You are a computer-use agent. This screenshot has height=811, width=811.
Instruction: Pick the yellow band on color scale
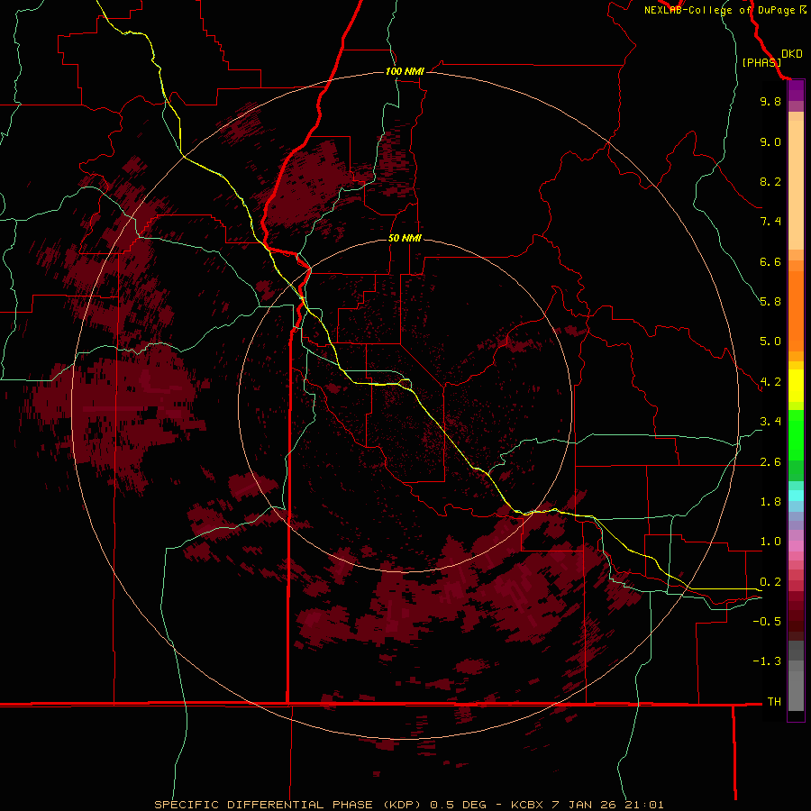point(796,386)
